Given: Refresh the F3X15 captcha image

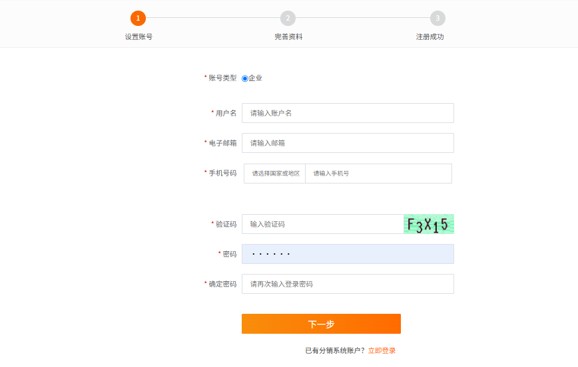Looking at the screenshot, I should pyautogui.click(x=429, y=224).
